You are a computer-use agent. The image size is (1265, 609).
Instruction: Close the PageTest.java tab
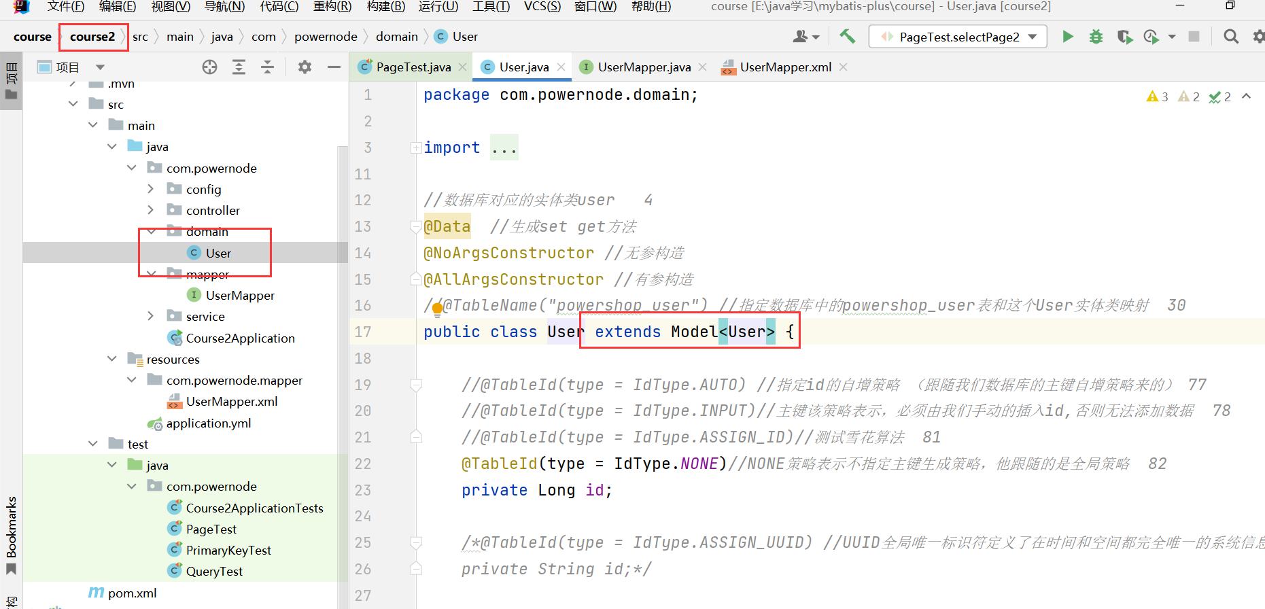pos(462,67)
